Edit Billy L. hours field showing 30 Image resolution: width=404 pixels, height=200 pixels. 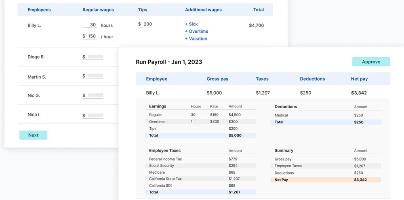(90, 25)
